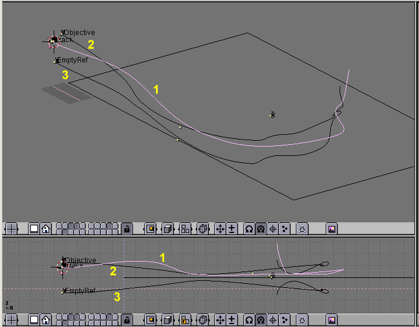Toggle the layer lock in bottom viewport header

point(125,319)
